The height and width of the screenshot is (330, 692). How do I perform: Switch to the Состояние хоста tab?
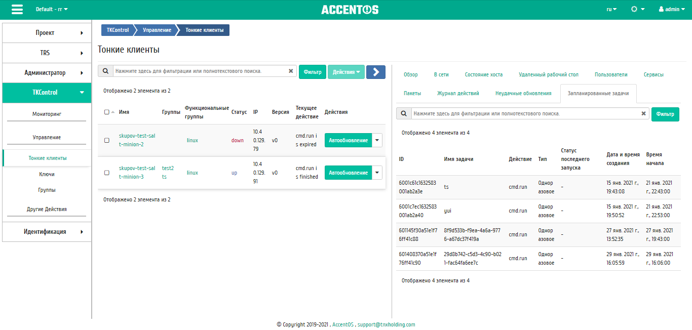click(x=484, y=74)
